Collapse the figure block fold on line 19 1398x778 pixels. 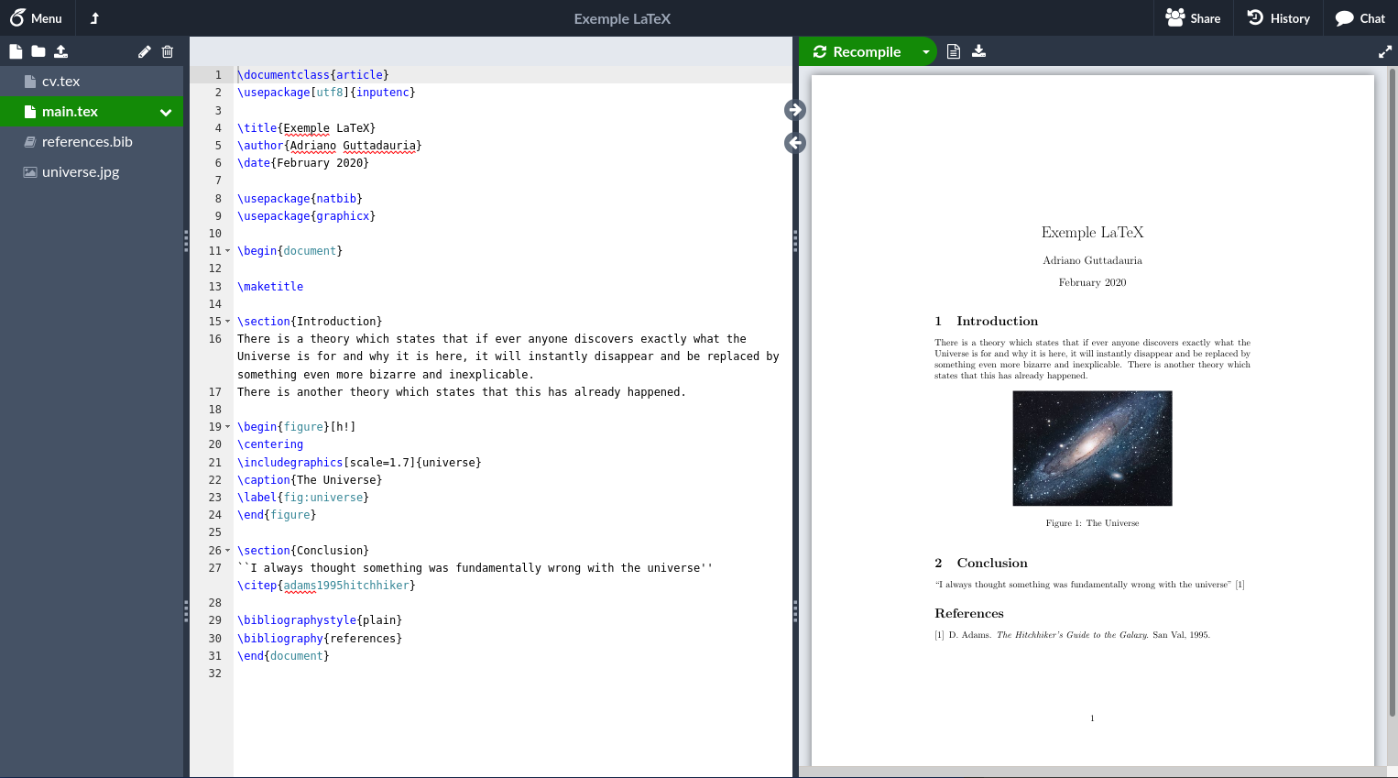(228, 427)
